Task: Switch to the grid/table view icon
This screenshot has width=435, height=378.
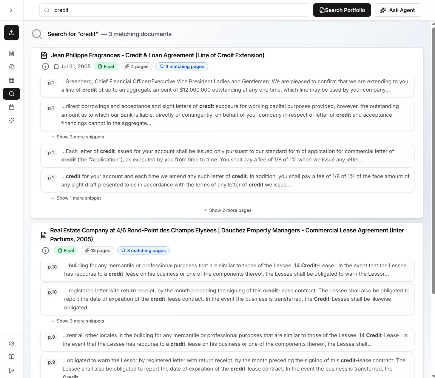Action: pyautogui.click(x=11, y=80)
